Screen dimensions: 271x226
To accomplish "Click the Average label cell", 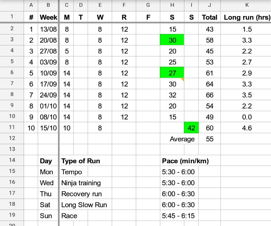I will (x=182, y=139).
